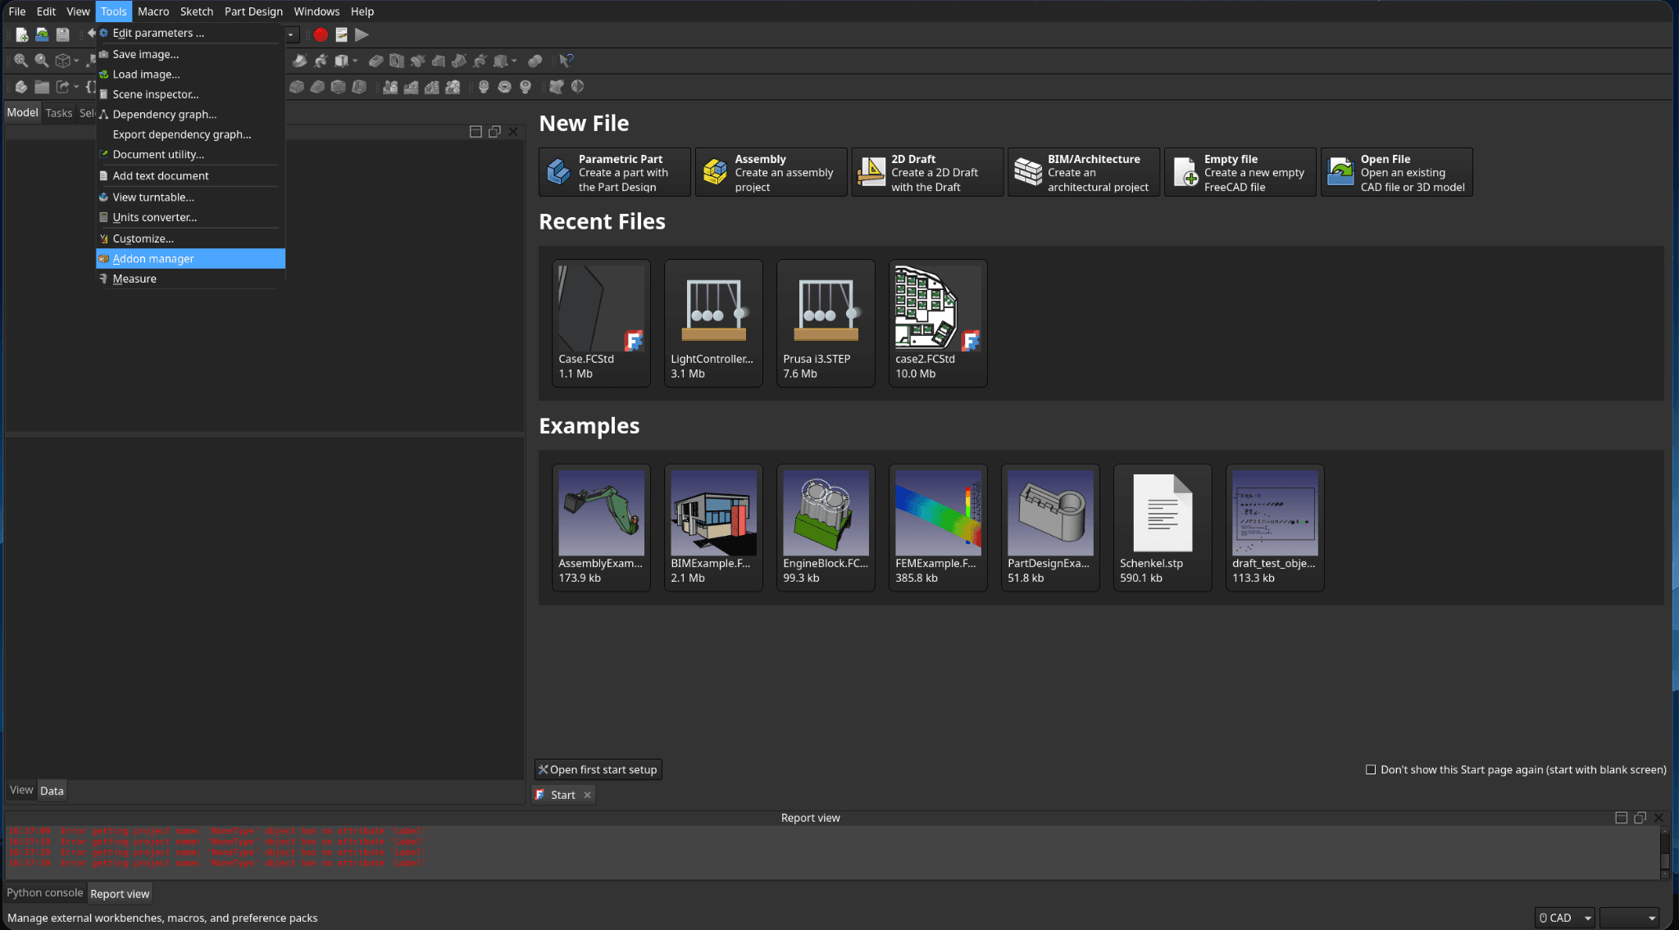
Task: Click the Polar Pattern icon
Action: pos(431,87)
